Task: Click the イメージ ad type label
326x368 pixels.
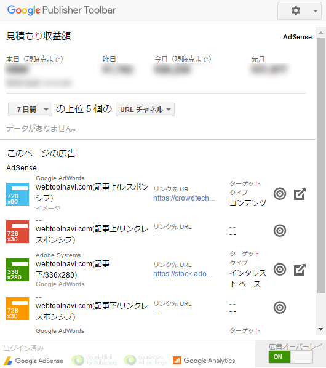Action: [x=48, y=208]
